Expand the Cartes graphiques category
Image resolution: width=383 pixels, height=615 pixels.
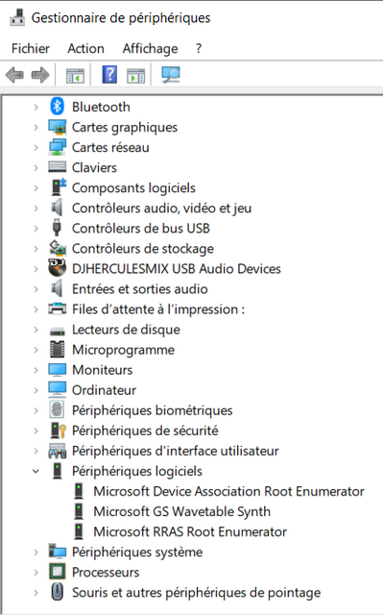[x=36, y=127]
